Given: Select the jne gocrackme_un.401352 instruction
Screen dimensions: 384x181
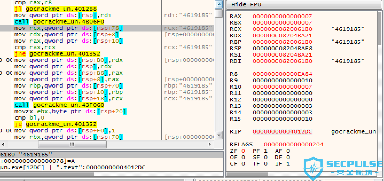Looking at the screenshot, I should tap(57, 54).
